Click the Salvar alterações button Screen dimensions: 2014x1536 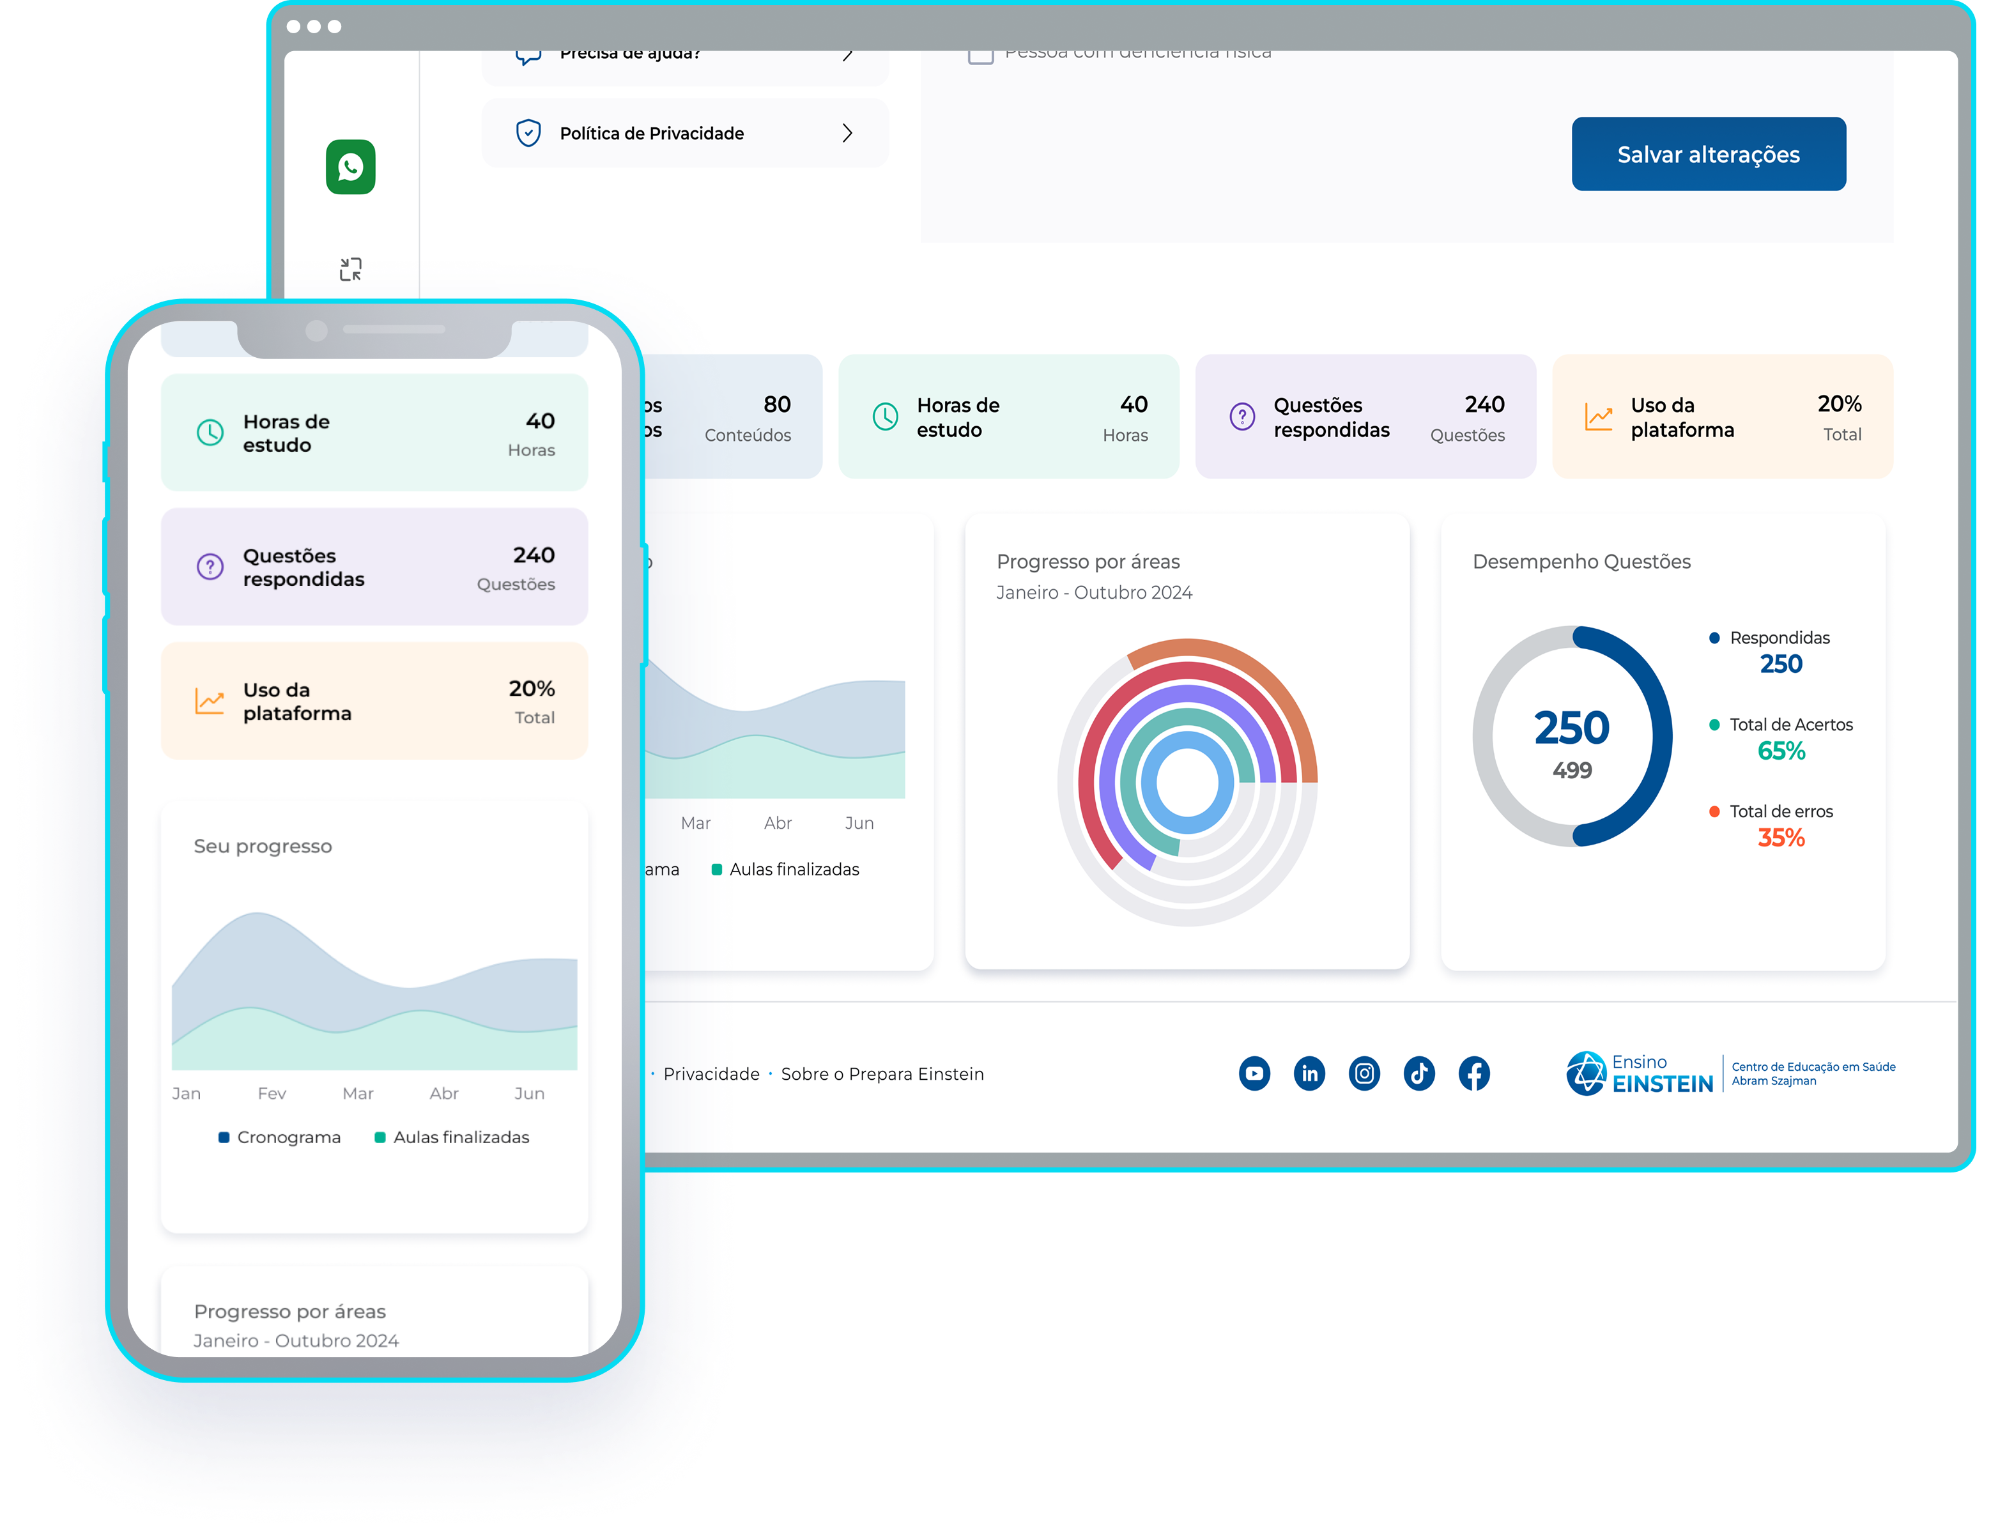click(x=1708, y=153)
